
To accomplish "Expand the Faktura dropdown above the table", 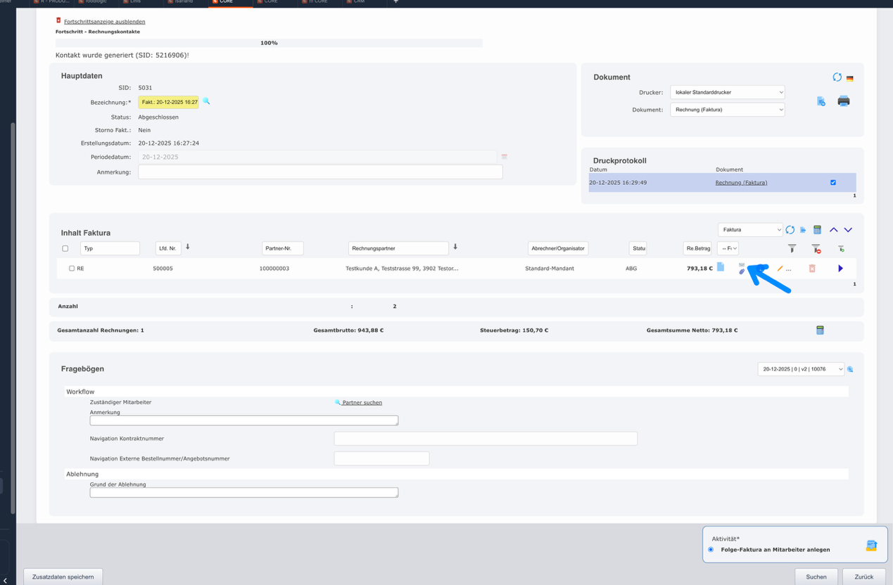I will [x=750, y=230].
